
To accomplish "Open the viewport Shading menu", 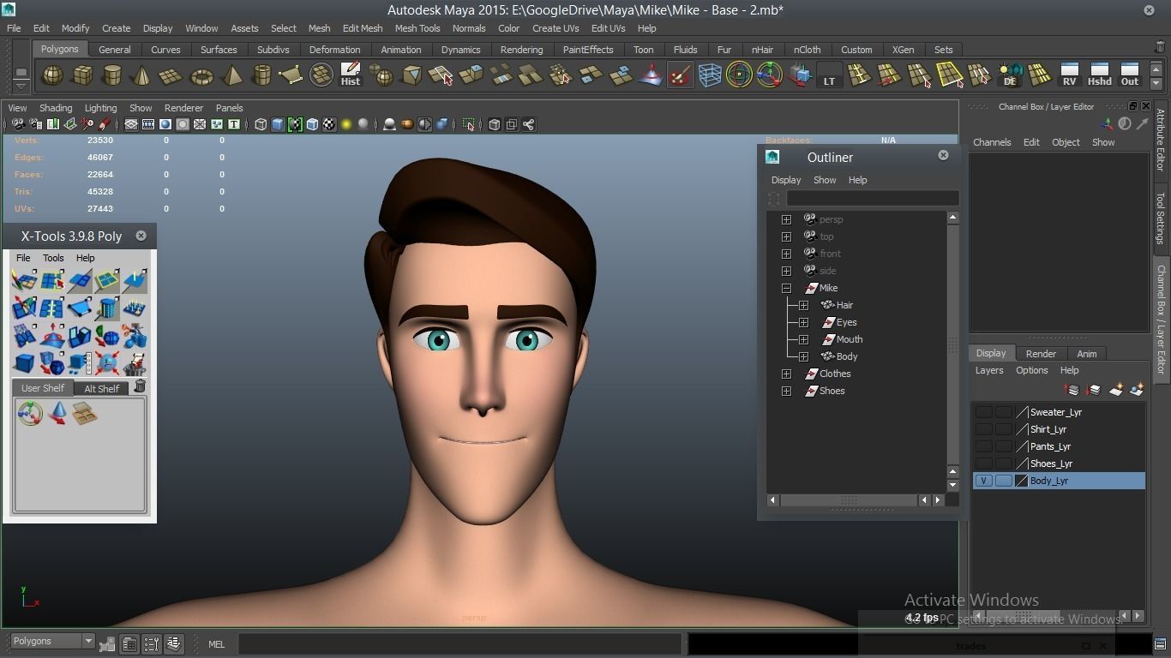I will [x=56, y=108].
